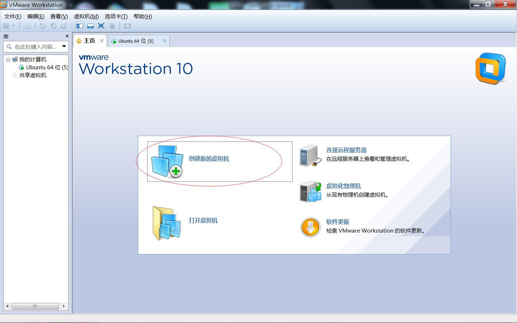Open the power options dropdown arrow
517x323 pixels.
point(13,25)
